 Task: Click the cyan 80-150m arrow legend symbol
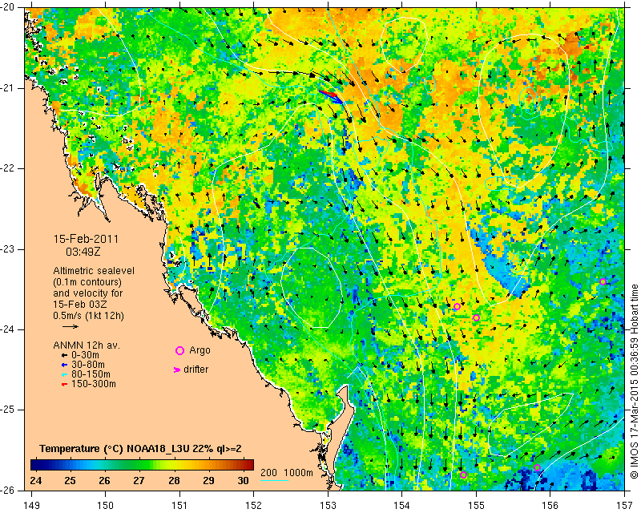(x=64, y=374)
